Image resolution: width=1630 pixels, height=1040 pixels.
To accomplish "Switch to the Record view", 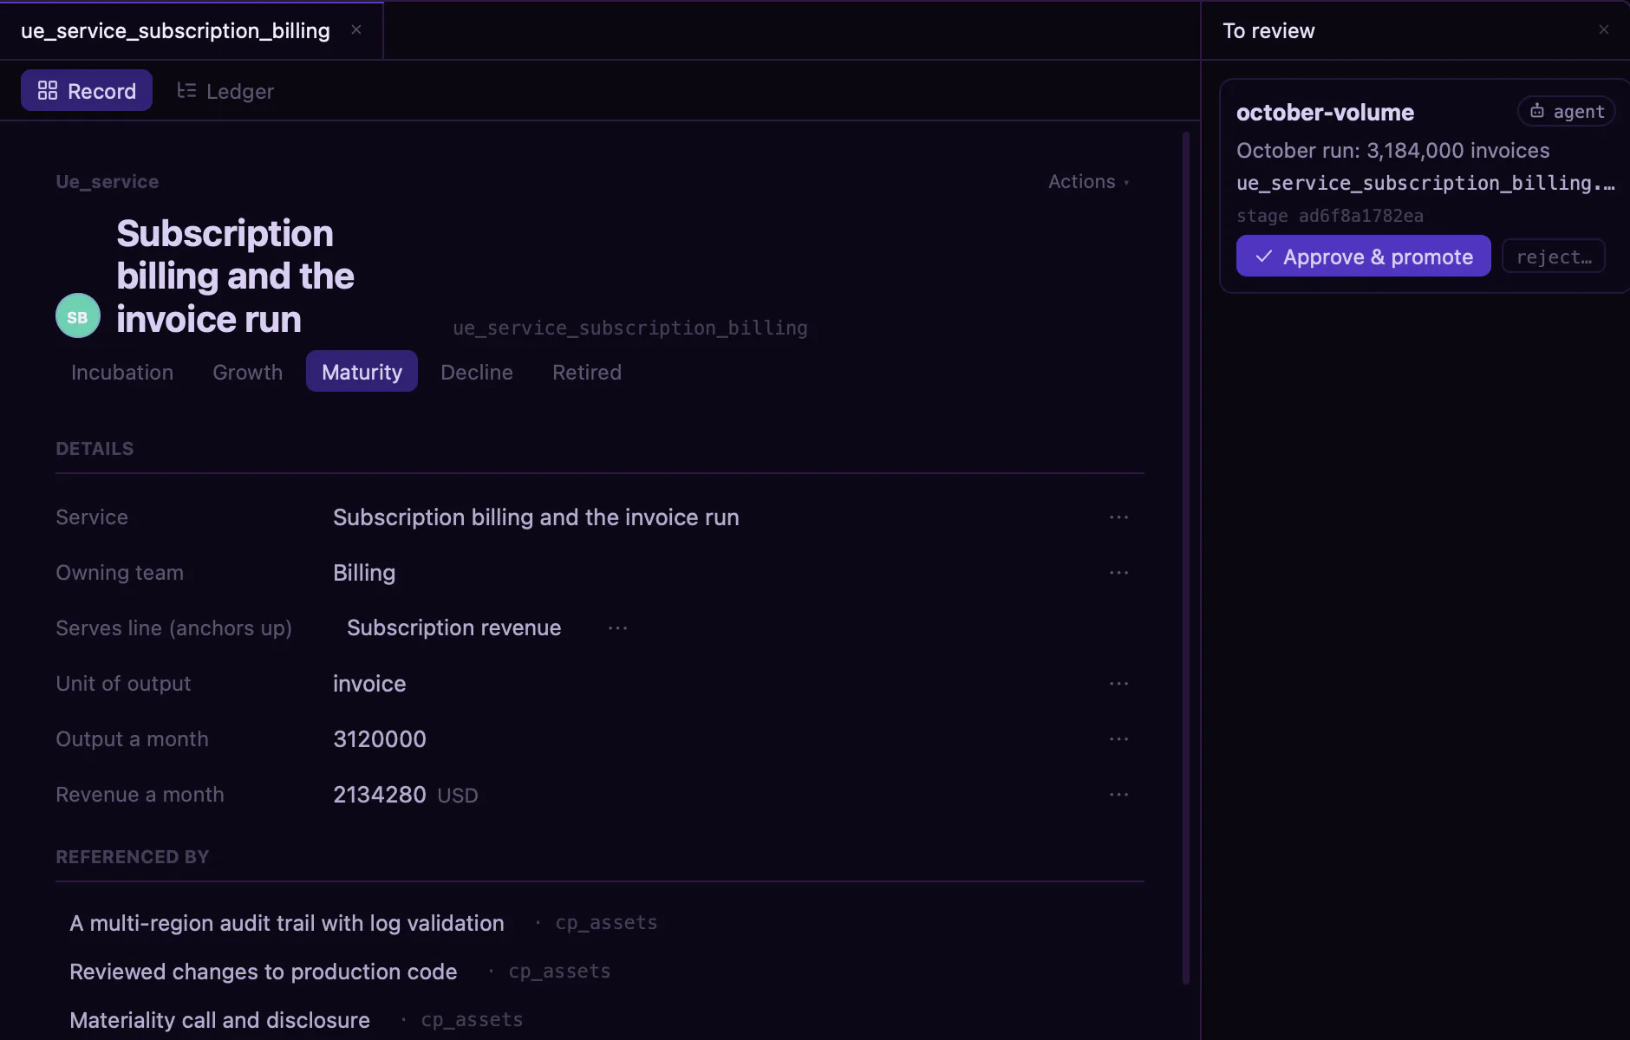I will [x=87, y=91].
